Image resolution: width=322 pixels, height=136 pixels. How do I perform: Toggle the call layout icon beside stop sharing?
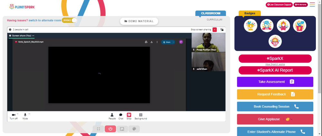222,30
